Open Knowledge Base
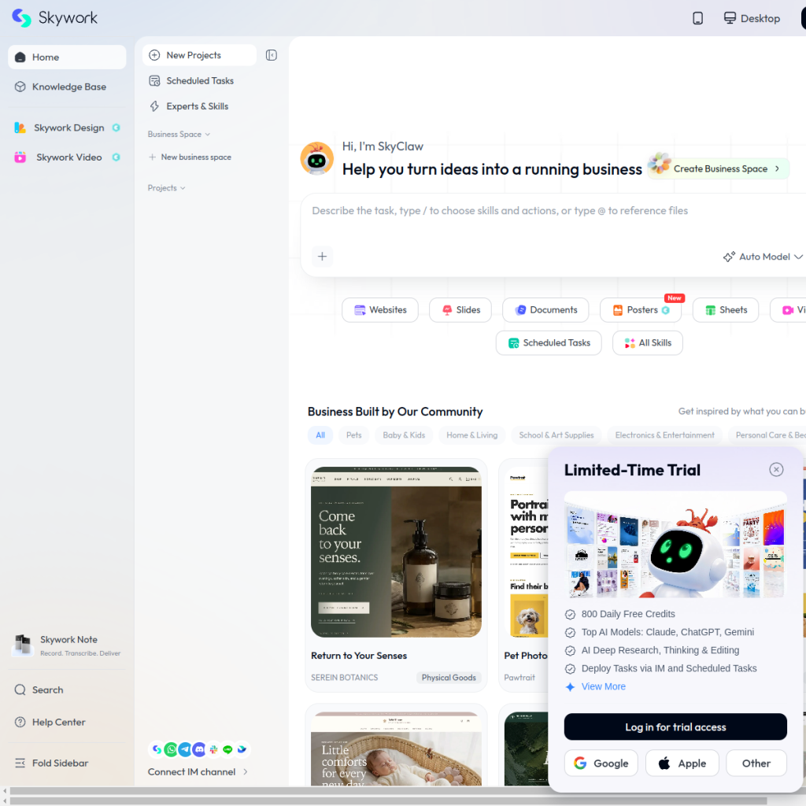 67,87
